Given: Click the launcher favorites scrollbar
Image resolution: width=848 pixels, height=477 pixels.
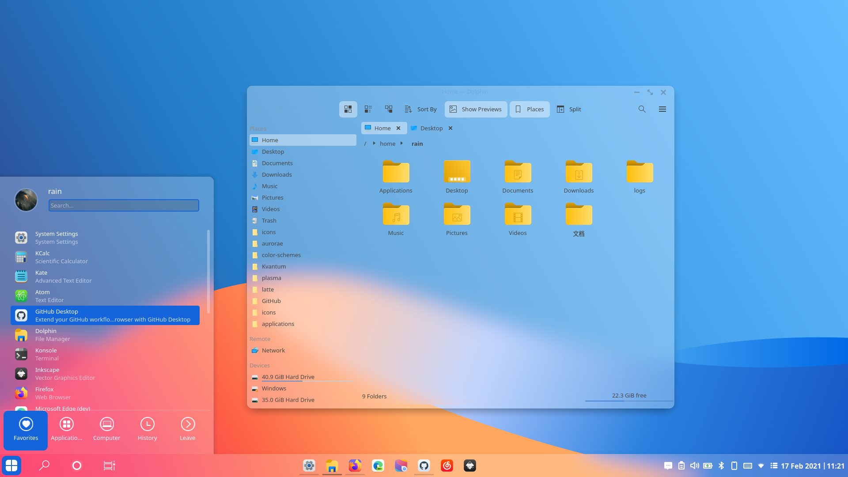Looking at the screenshot, I should pos(208,271).
